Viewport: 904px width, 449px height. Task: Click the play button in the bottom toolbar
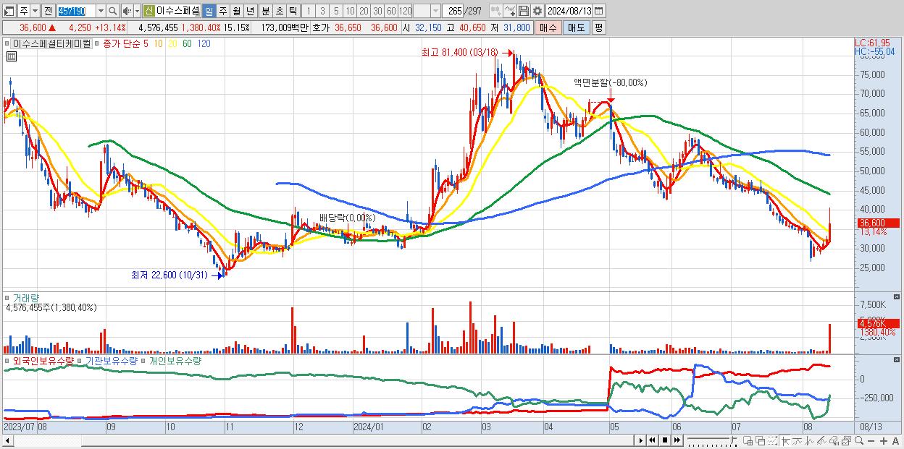point(640,440)
